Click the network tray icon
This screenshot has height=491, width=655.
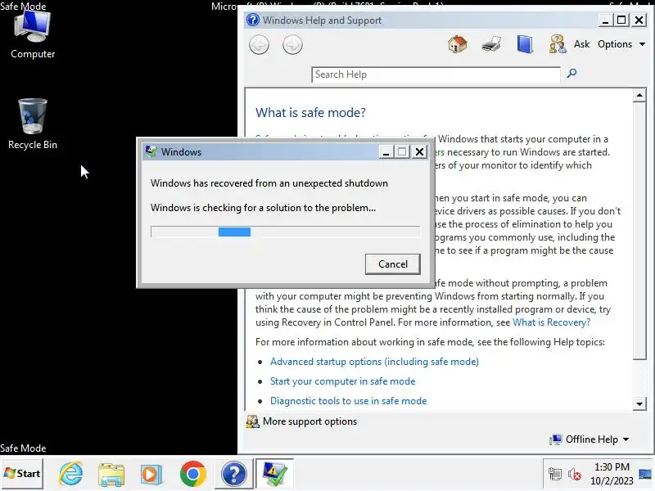tap(555, 474)
